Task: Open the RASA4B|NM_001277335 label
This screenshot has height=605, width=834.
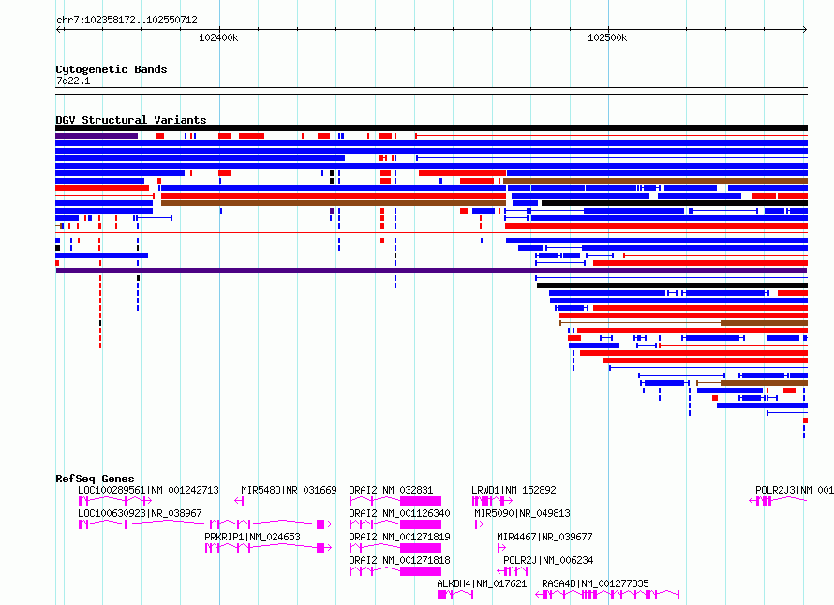Action: [595, 583]
